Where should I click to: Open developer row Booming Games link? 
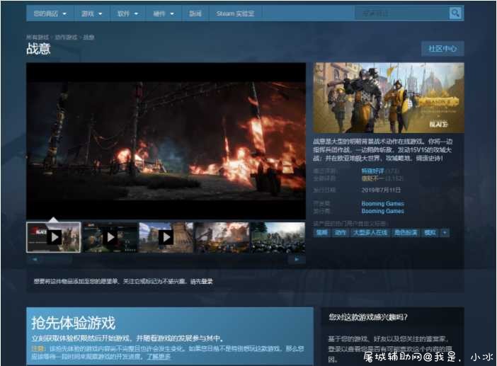pyautogui.click(x=382, y=203)
